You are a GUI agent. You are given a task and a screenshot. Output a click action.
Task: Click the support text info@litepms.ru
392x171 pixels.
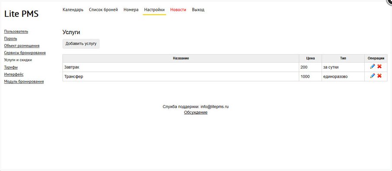pos(215,107)
